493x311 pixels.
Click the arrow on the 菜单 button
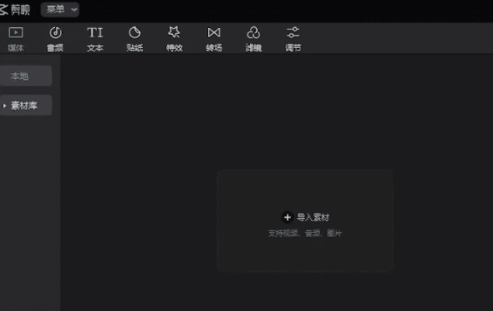[74, 10]
